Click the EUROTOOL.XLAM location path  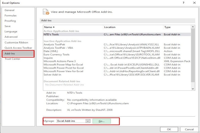pyautogui.click(x=132, y=55)
